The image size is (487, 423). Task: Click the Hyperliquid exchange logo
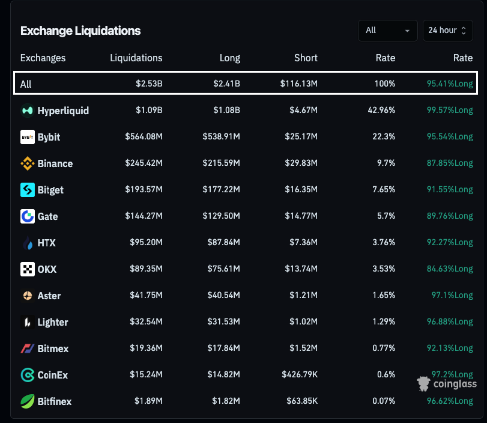28,111
